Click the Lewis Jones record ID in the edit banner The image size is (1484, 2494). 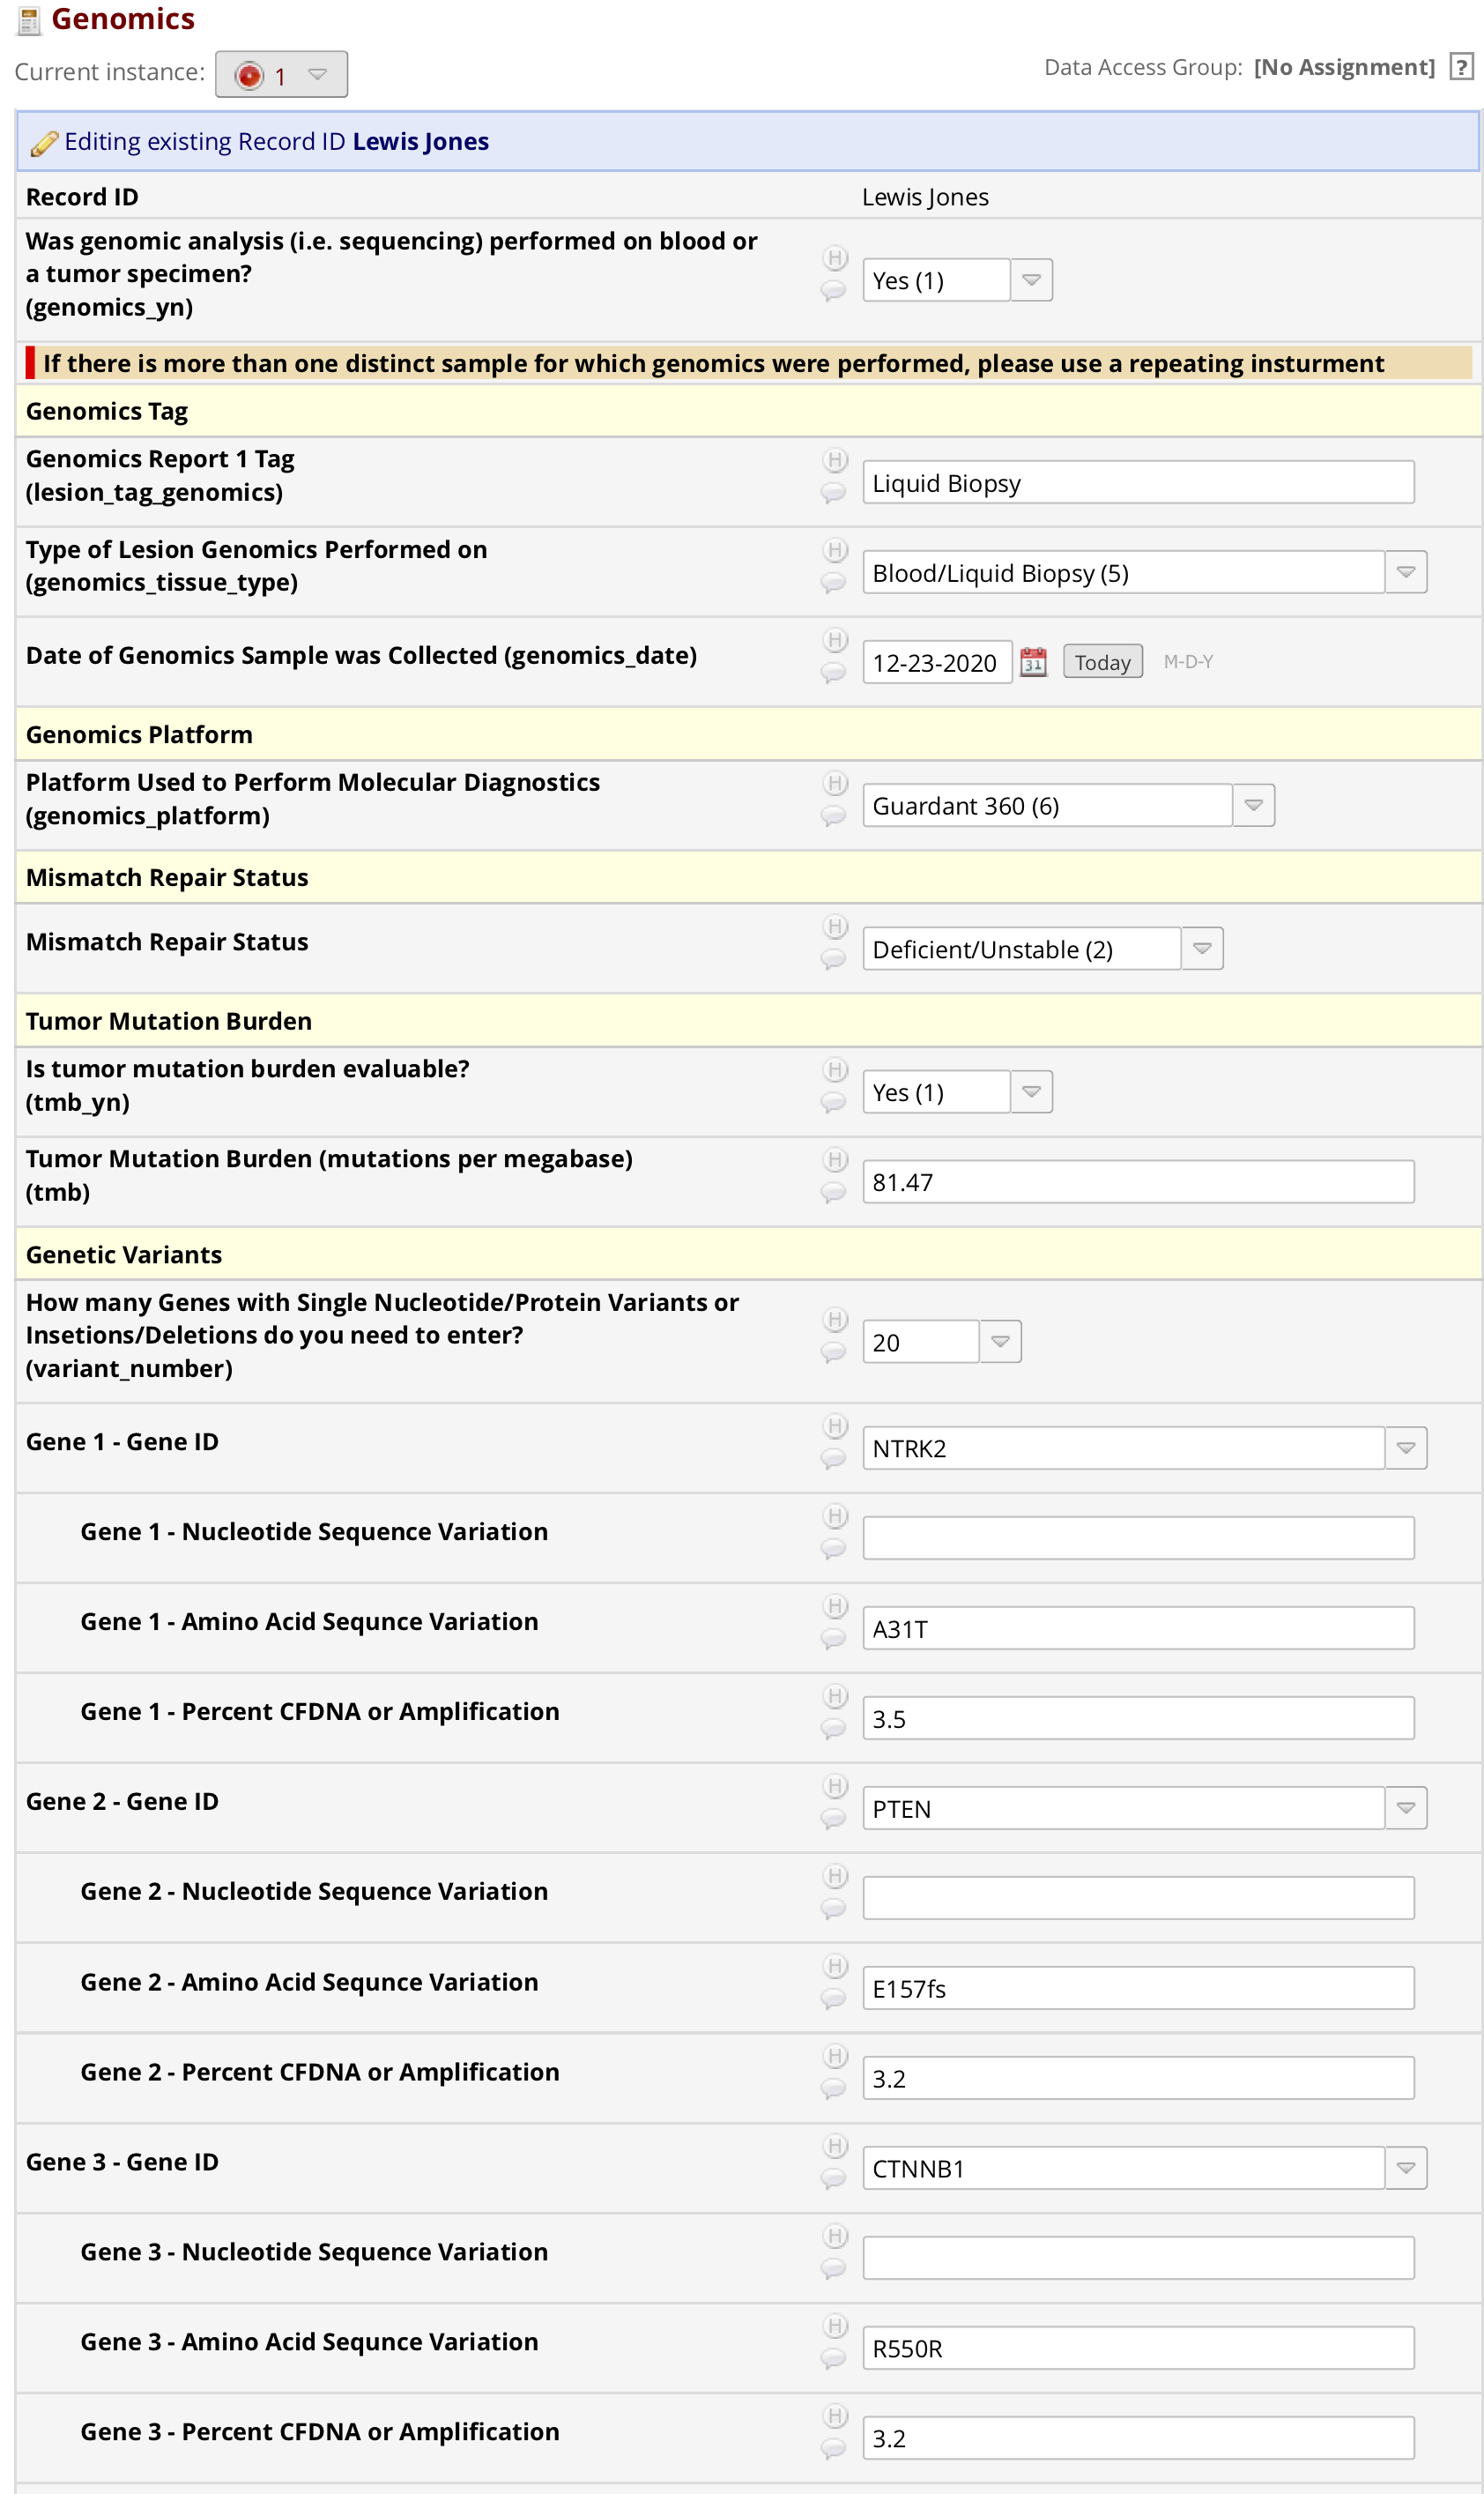[420, 141]
